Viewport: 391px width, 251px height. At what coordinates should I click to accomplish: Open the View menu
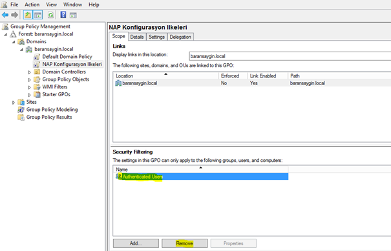pos(51,5)
